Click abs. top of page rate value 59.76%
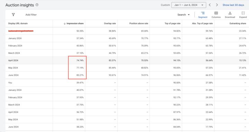This screenshot has width=249, height=132. click(209, 31)
